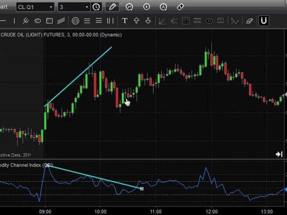
Task: Select the Andrews pitchfork line tool
Action: (26, 21)
